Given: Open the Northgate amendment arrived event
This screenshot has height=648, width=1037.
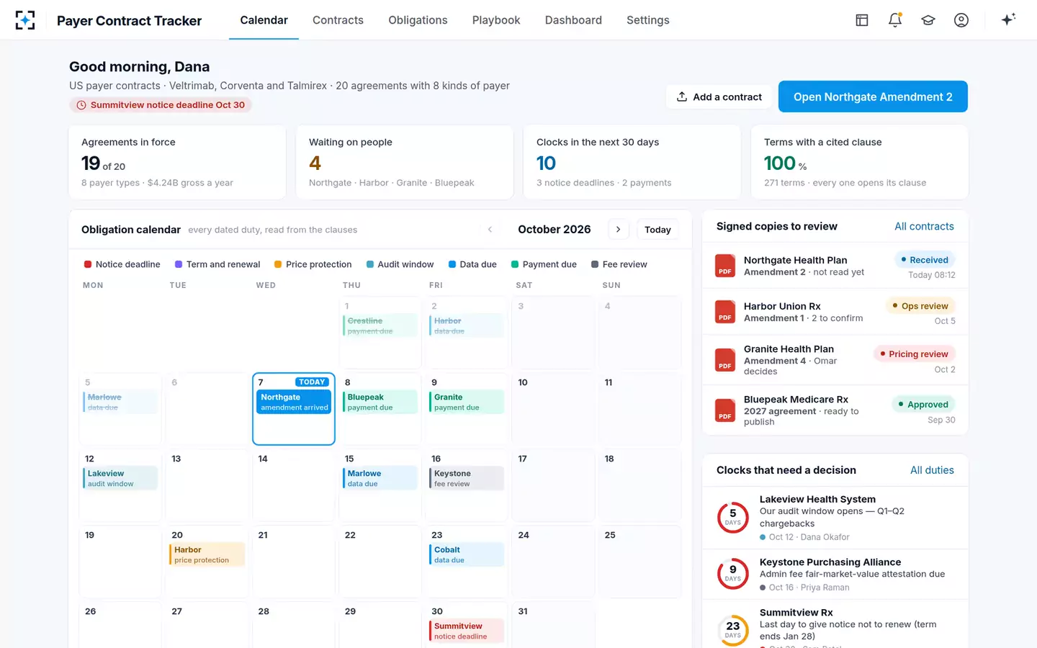Looking at the screenshot, I should (x=294, y=402).
